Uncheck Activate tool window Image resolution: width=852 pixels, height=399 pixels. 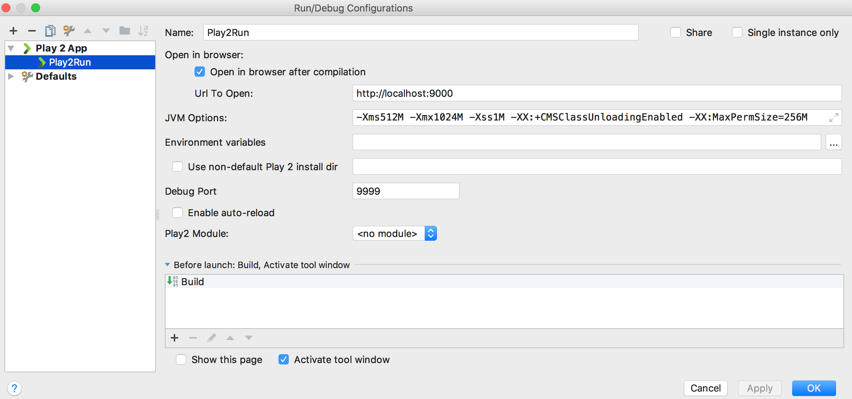click(284, 360)
